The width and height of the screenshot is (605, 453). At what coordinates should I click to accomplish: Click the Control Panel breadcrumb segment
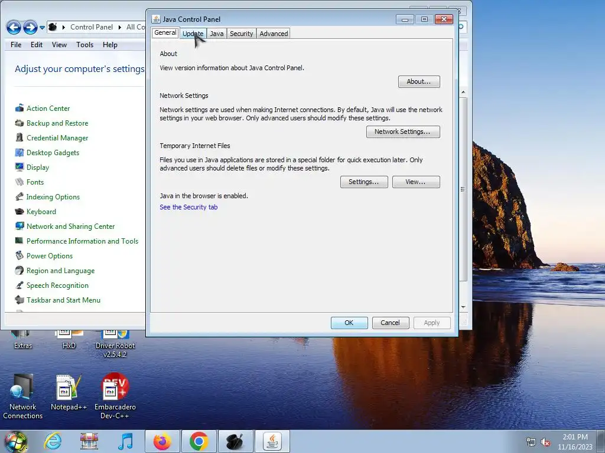[x=92, y=27]
